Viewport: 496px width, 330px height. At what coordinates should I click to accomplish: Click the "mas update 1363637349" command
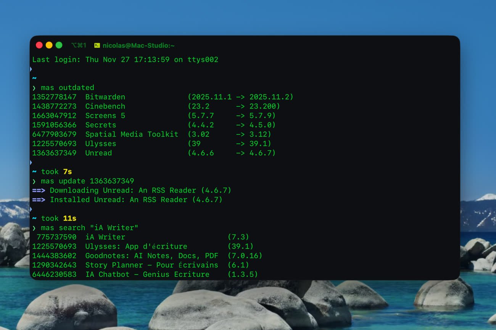coord(87,181)
